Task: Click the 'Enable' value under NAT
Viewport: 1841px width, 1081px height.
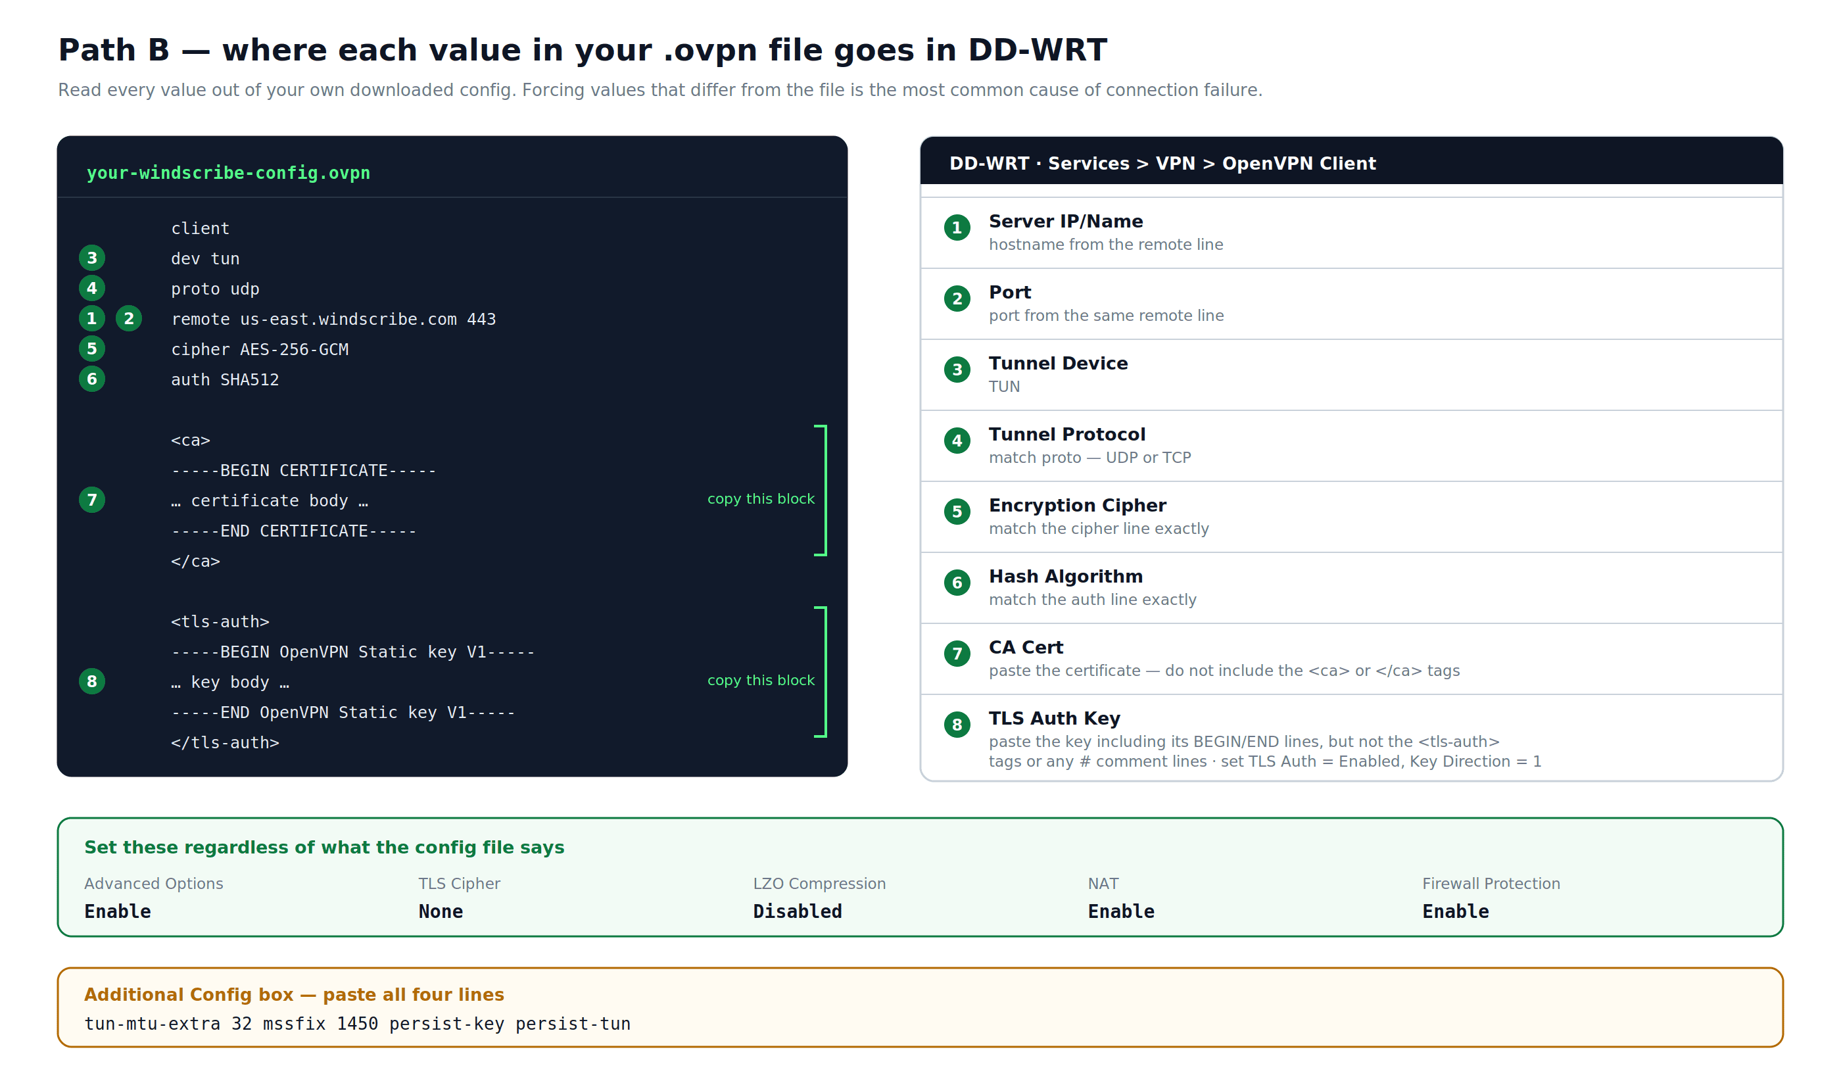Action: pos(1122,911)
